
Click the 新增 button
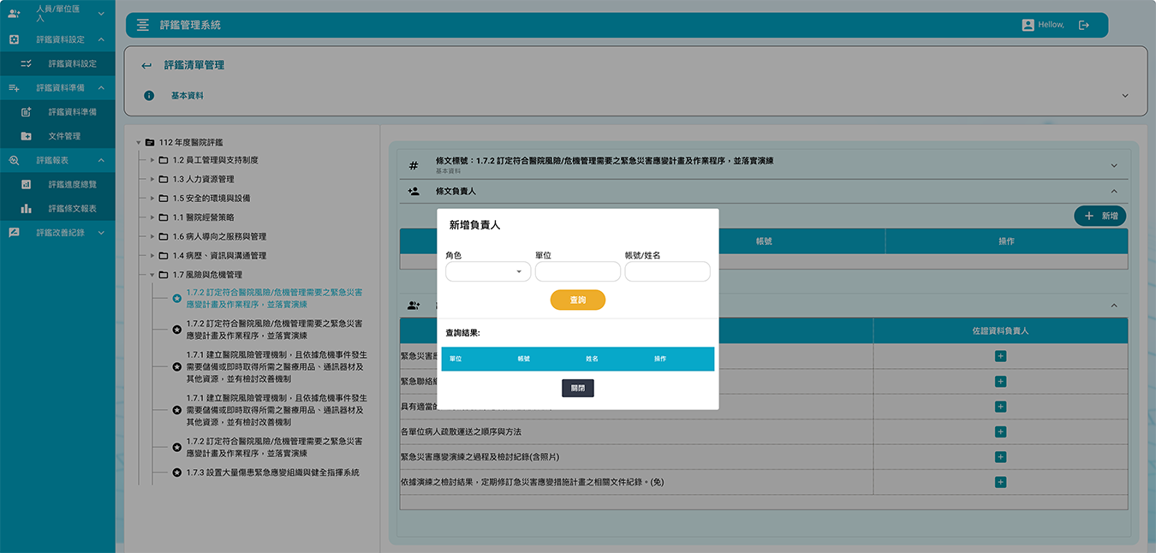click(x=1099, y=216)
